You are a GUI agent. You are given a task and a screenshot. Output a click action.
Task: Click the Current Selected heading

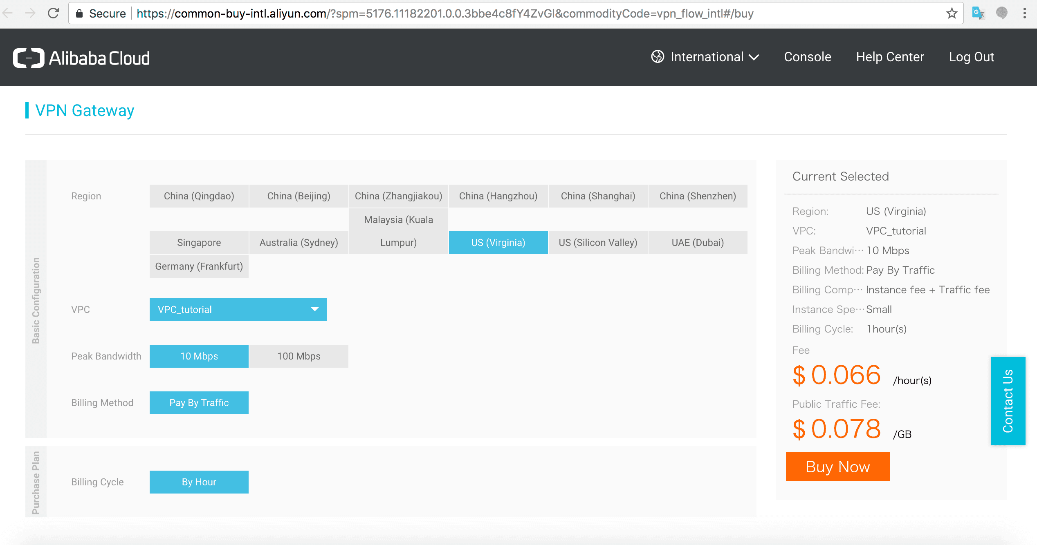pyautogui.click(x=841, y=176)
